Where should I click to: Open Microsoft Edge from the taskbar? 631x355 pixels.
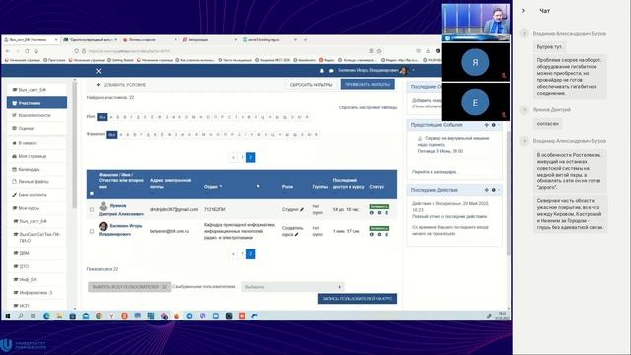[x=46, y=316]
